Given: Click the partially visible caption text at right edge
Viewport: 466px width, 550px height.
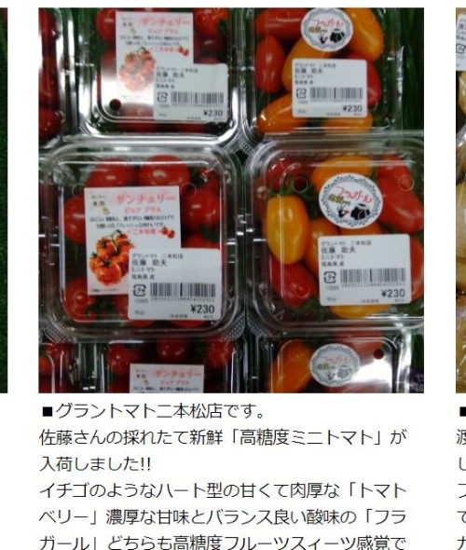Looking at the screenshot, I should 462,476.
